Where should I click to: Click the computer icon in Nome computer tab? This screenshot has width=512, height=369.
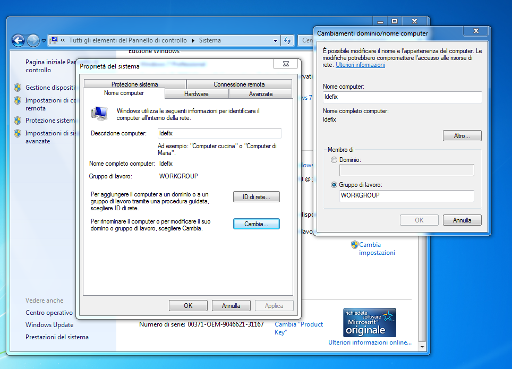tap(99, 113)
